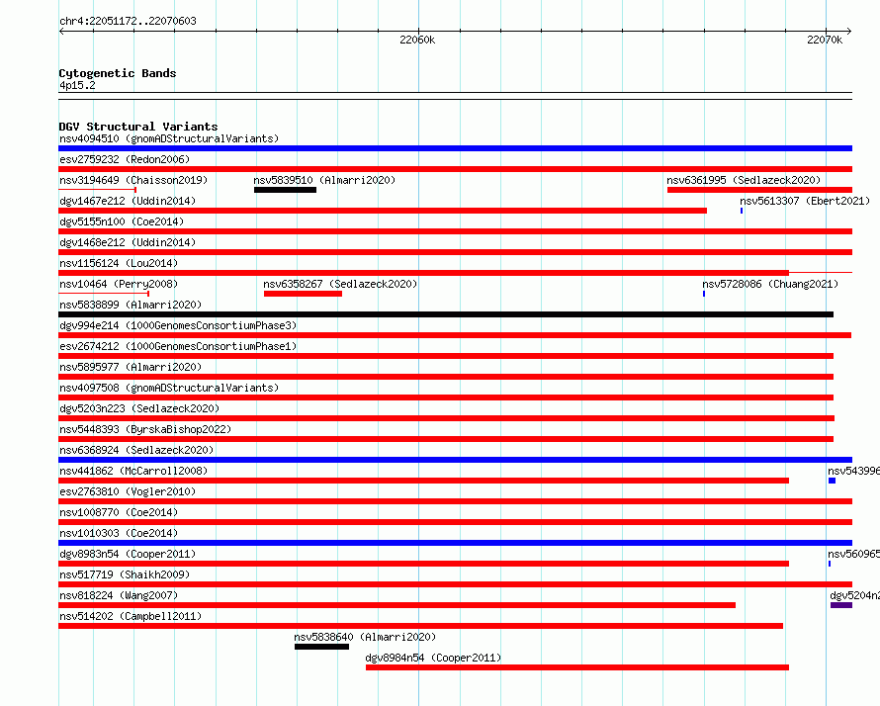Select nsv3194649 (Chaisson2019) label
880x706 pixels.
(x=133, y=180)
